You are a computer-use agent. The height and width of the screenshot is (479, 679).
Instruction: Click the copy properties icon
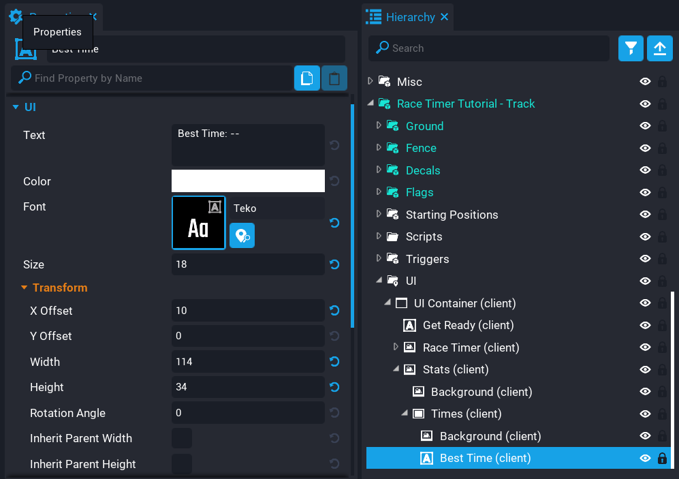(306, 78)
